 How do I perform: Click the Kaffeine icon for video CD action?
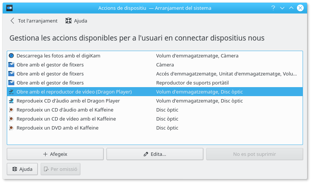[x=11, y=119]
